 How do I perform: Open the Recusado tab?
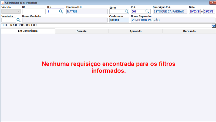click(189, 31)
